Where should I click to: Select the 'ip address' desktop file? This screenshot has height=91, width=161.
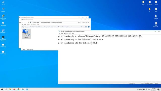[150, 3]
